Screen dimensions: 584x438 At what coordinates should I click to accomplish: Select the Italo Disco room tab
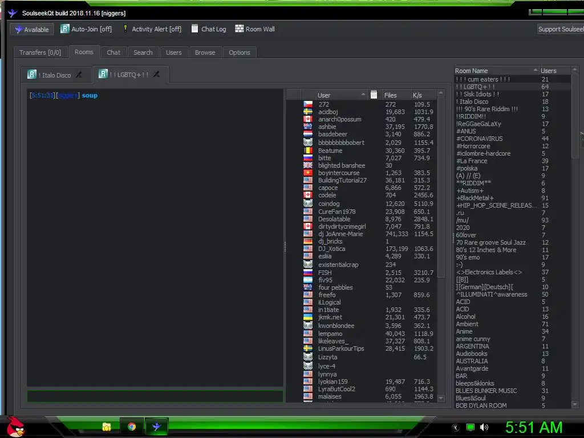point(55,75)
